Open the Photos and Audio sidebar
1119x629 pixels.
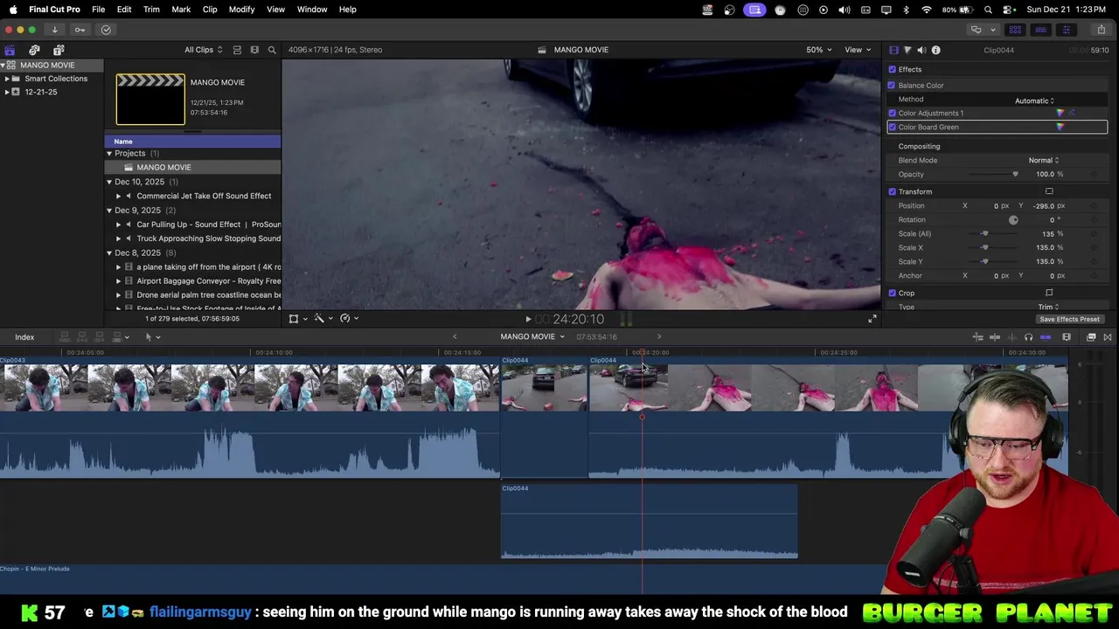pyautogui.click(x=34, y=50)
